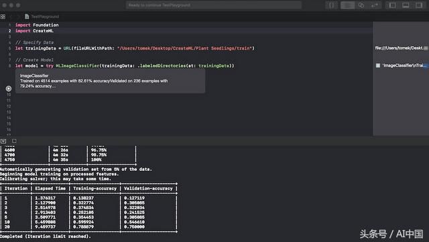Select the standard editor mode button
429x242 pixels.
347,5
